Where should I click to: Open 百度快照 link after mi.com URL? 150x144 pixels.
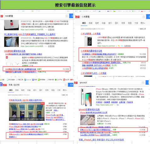tap(127, 46)
